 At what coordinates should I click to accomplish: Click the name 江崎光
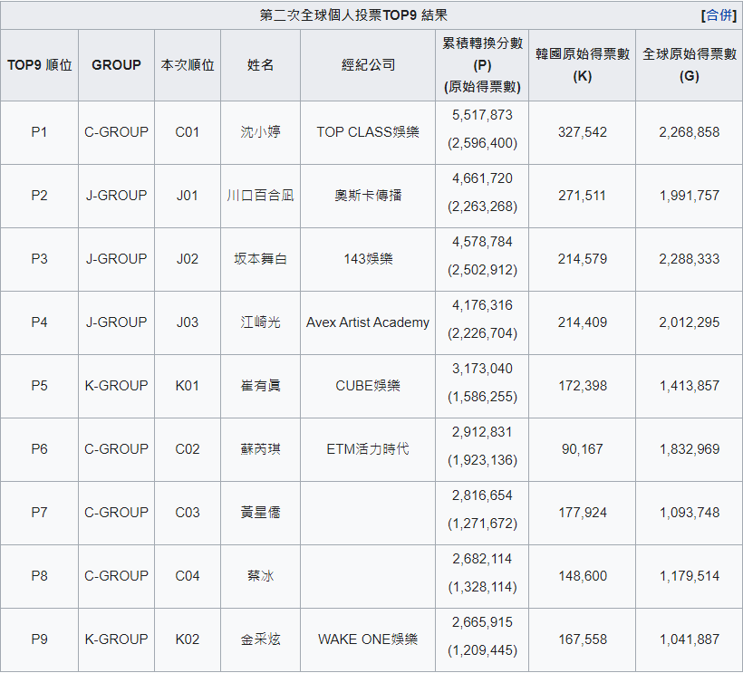pyautogui.click(x=260, y=322)
